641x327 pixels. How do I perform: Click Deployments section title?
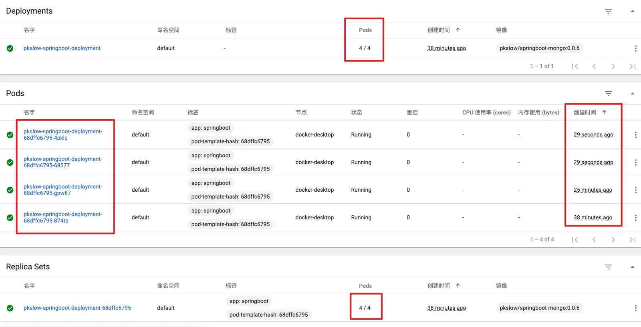(x=29, y=11)
